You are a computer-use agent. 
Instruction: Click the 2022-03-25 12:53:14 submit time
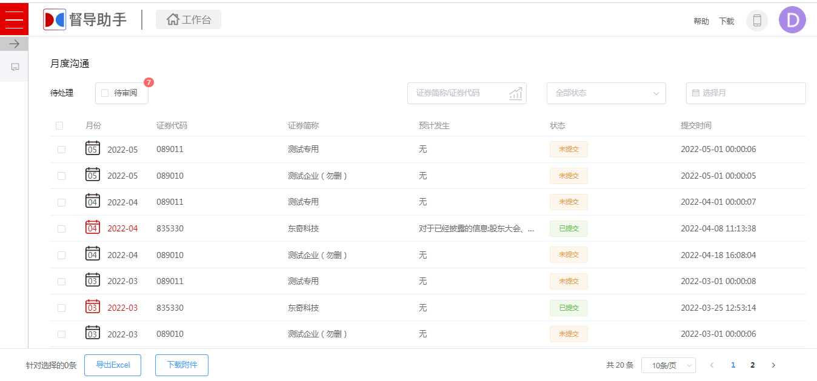[x=718, y=308]
